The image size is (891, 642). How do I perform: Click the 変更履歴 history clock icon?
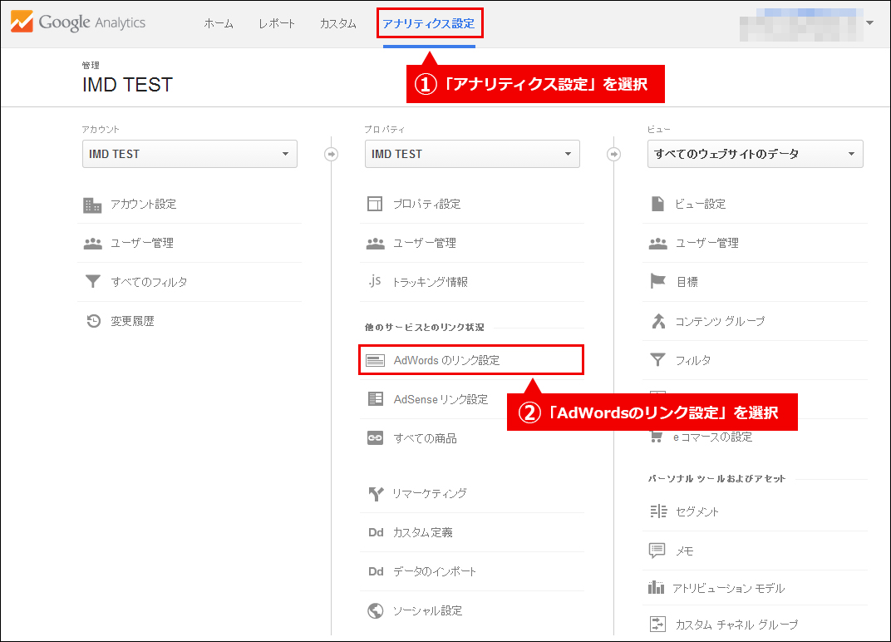[94, 321]
